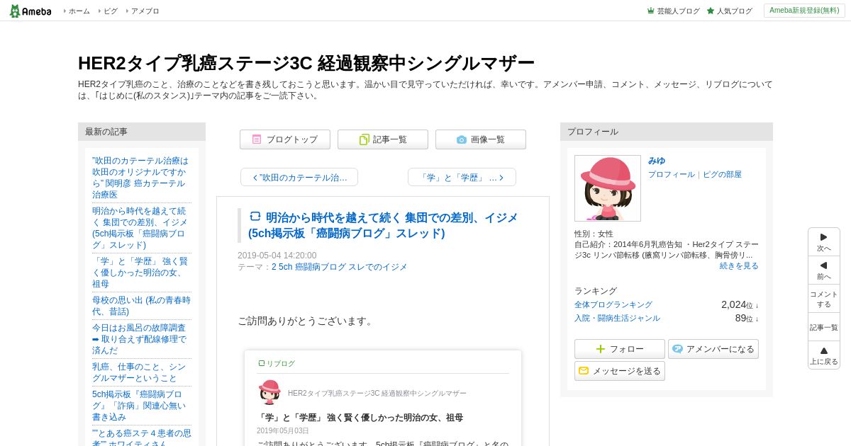Click floating 記事一覧 button
Screen dimensions: 851x446
click(824, 327)
